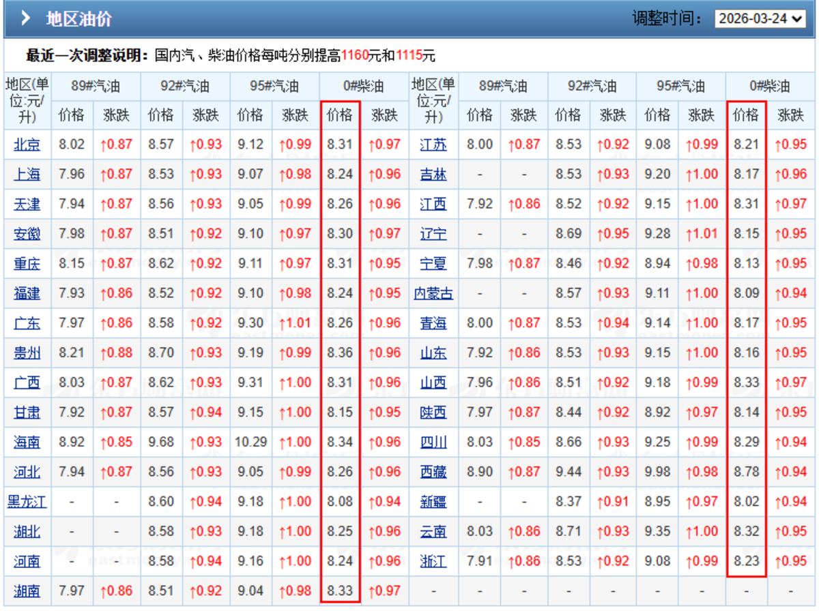Viewport: 819px width, 613px height.
Task: Click the arrow icon beside 地区油价
Action: (x=25, y=18)
